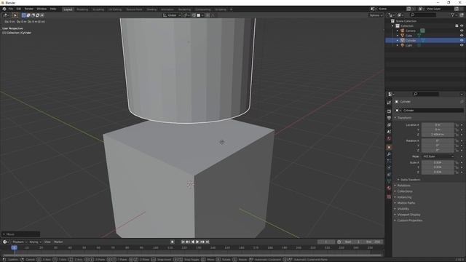The height and width of the screenshot is (262, 466).
Task: Add a new workspace with plus icon
Action: [x=232, y=9]
